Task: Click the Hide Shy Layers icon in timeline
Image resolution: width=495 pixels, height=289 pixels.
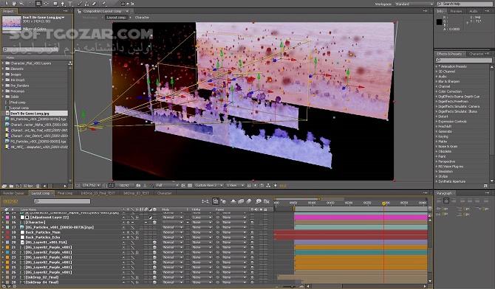Action: coord(233,201)
